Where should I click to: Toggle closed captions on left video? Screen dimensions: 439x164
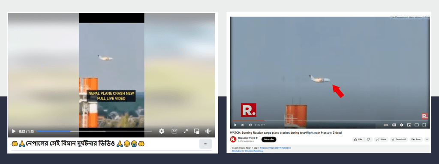(174, 131)
